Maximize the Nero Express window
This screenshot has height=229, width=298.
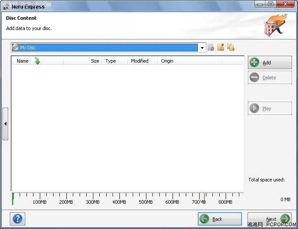pos(271,4)
